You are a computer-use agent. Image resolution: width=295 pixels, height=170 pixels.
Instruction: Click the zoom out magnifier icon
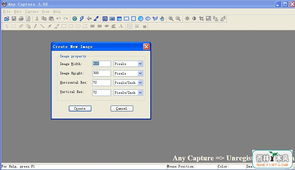pos(178,19)
